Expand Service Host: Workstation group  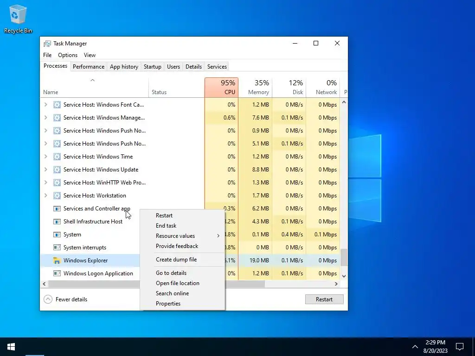[x=46, y=196]
